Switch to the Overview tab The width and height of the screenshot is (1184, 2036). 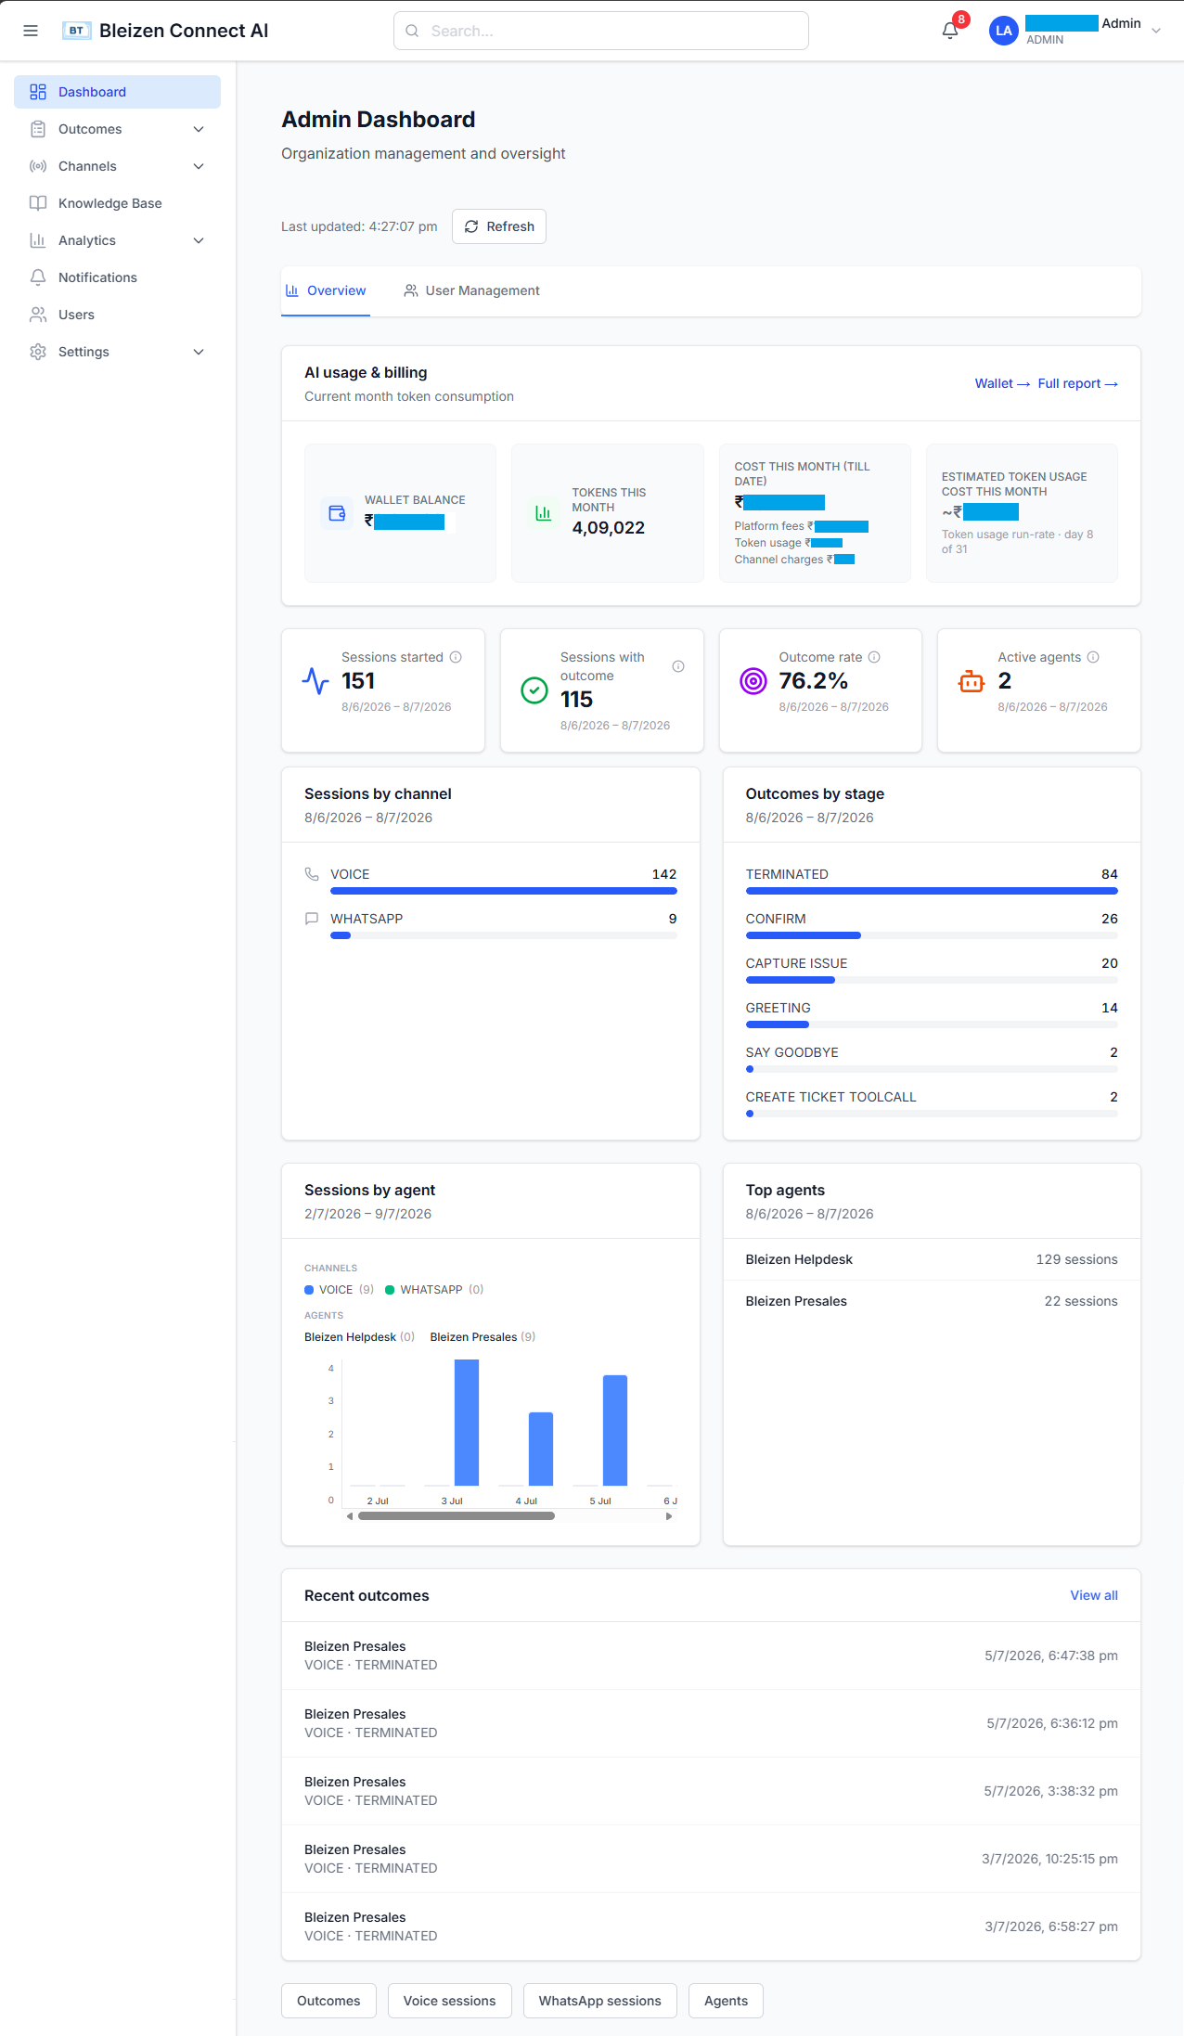click(x=326, y=290)
